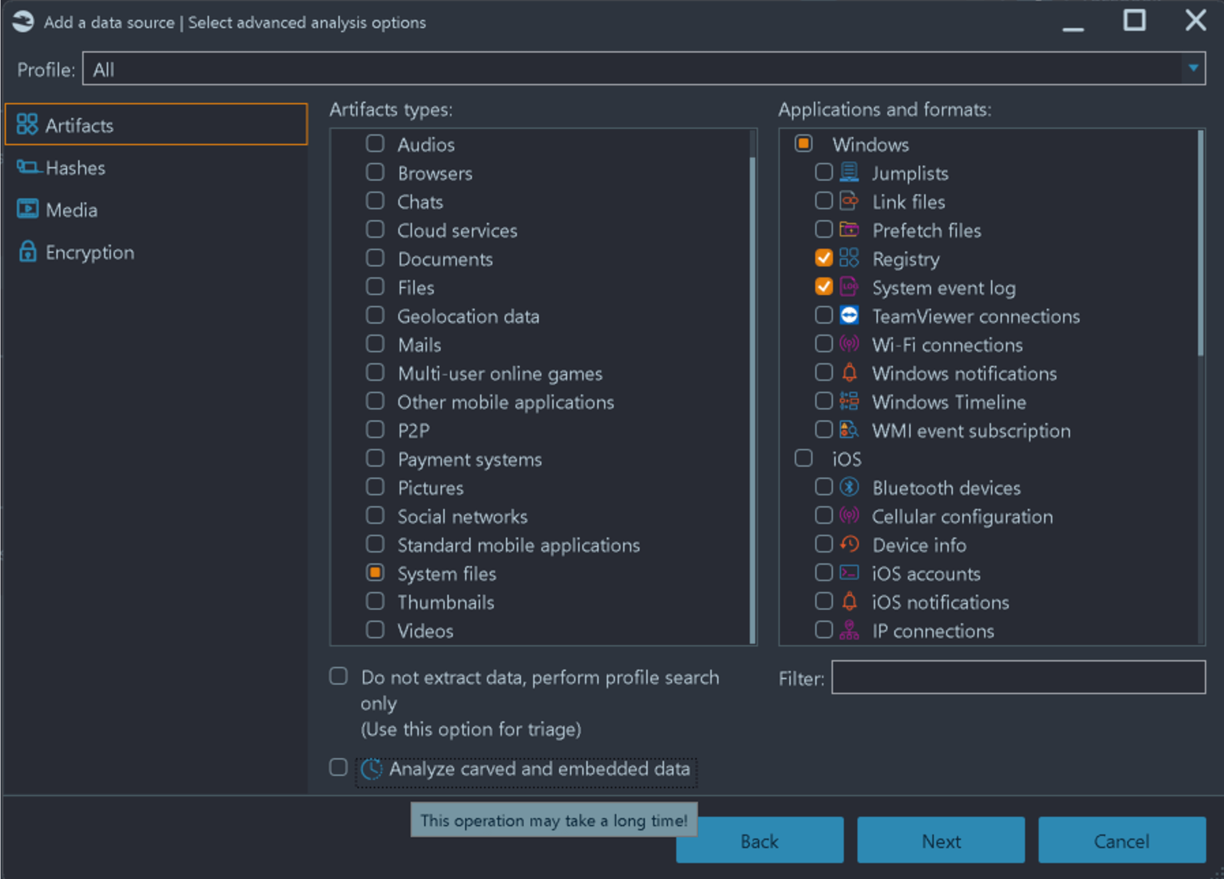Check the Browsers artifact type

pos(375,172)
